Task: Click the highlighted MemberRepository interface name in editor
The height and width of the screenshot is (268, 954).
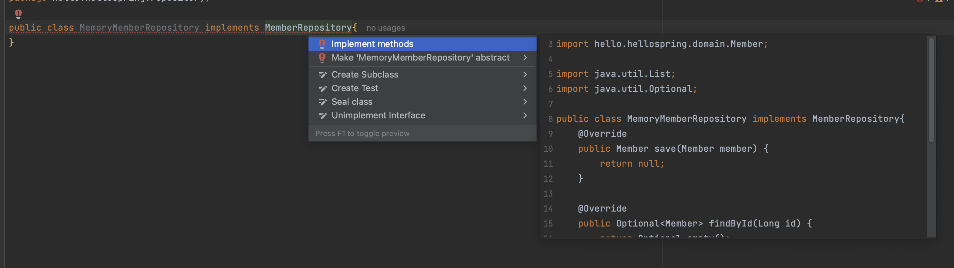Action: (308, 28)
